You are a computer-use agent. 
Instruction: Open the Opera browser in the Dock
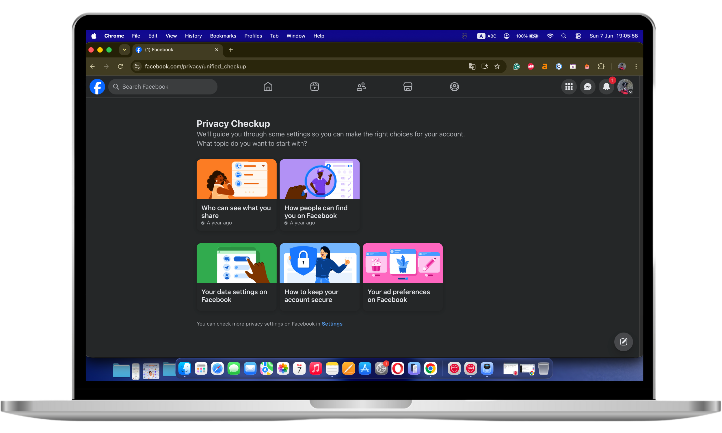tap(397, 369)
